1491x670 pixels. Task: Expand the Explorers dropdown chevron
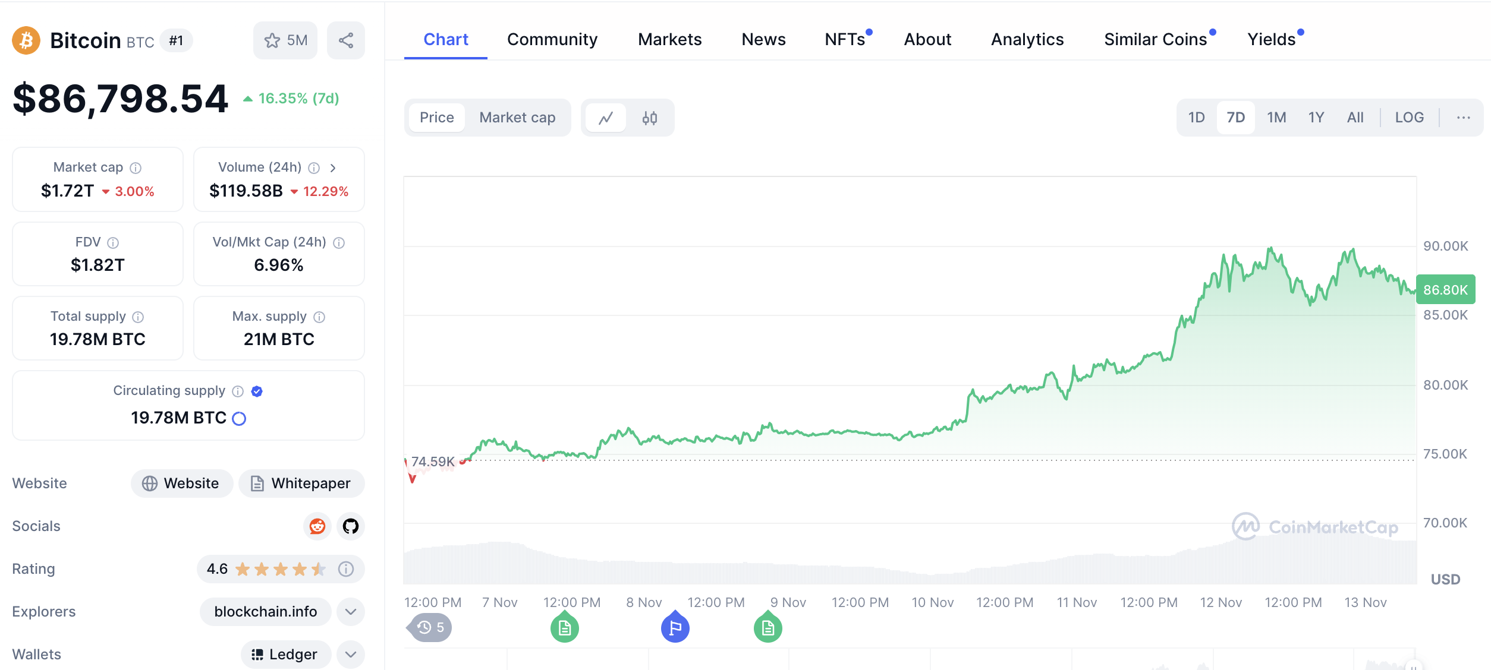point(351,612)
